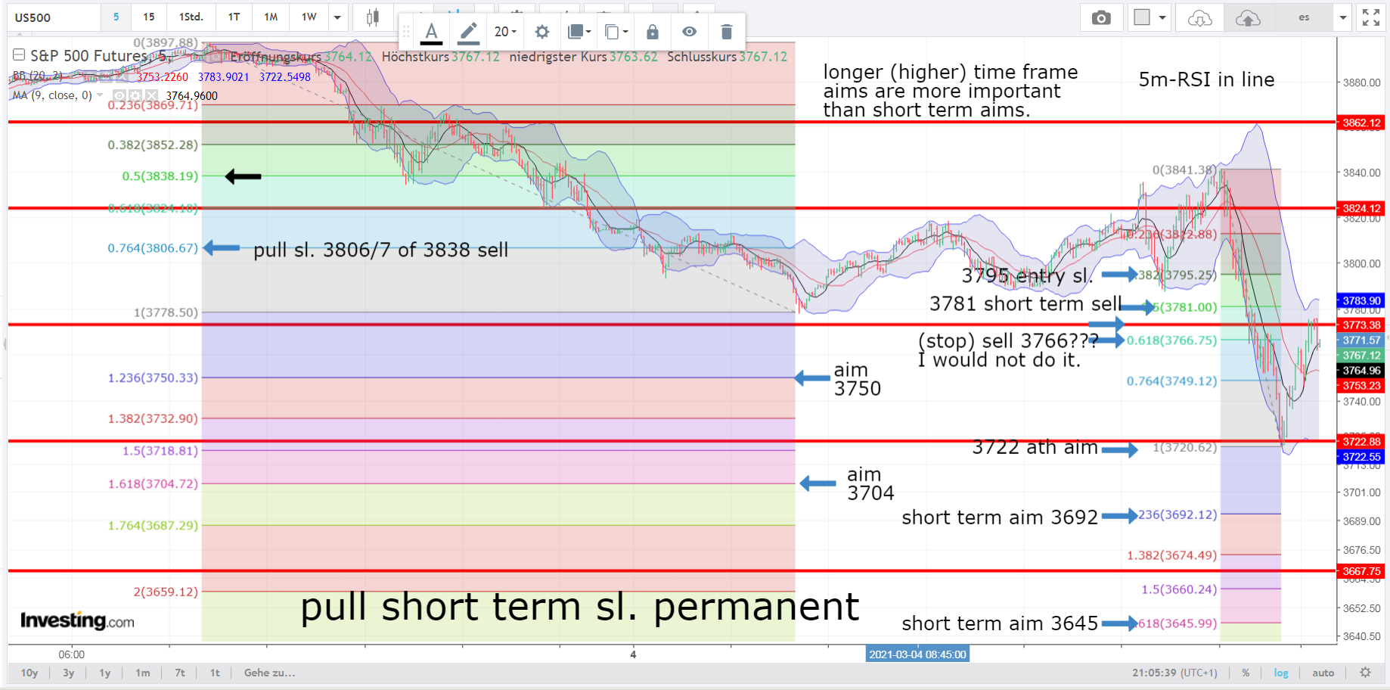Open MA (9, close, 0) indicator dropdown
Image resolution: width=1390 pixels, height=690 pixels.
[x=100, y=95]
